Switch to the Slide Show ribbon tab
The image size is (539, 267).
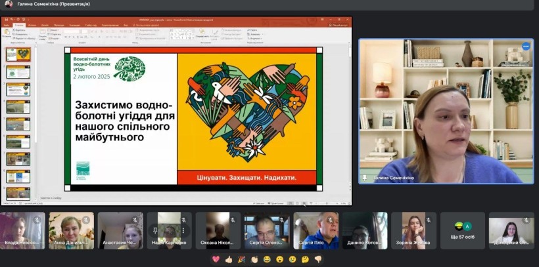[91, 26]
